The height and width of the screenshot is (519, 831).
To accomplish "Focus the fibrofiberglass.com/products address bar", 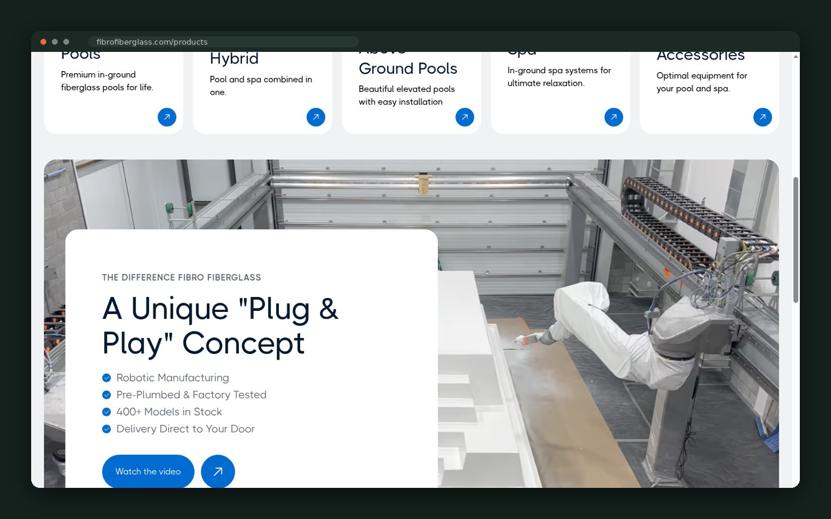I will coord(223,42).
